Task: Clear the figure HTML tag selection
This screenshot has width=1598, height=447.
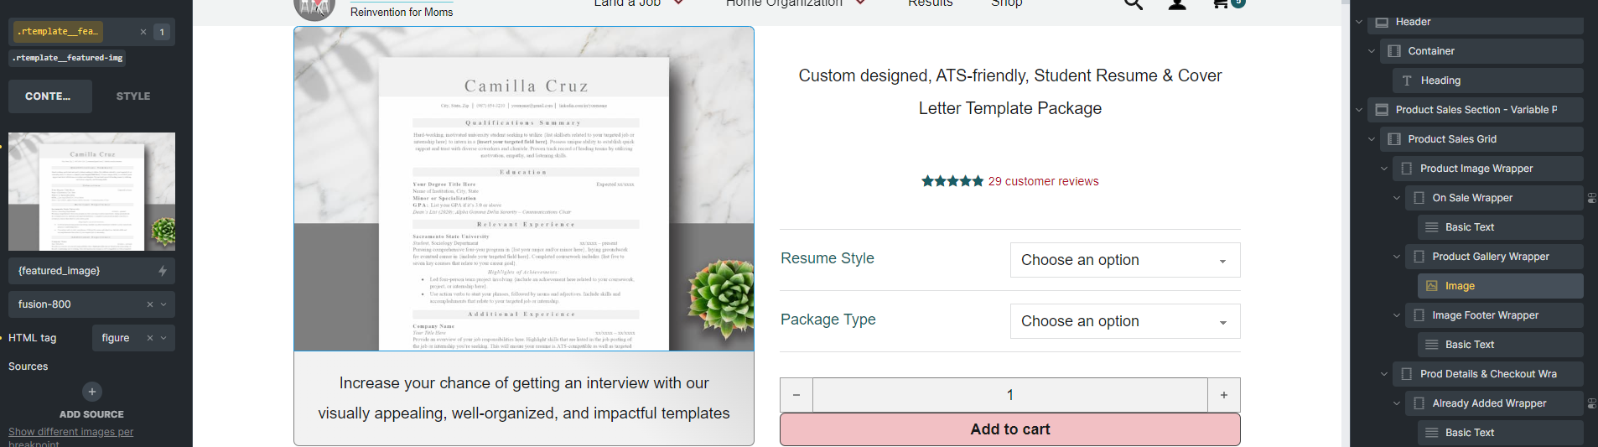Action: 150,338
